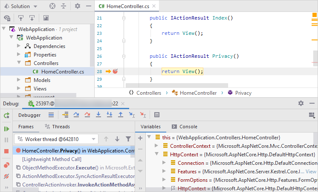This screenshot has height=192, width=318.
Task: Click the View link next to Features
Action: tap(311, 172)
